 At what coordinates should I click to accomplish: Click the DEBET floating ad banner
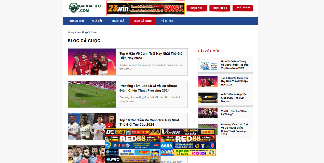(133, 132)
